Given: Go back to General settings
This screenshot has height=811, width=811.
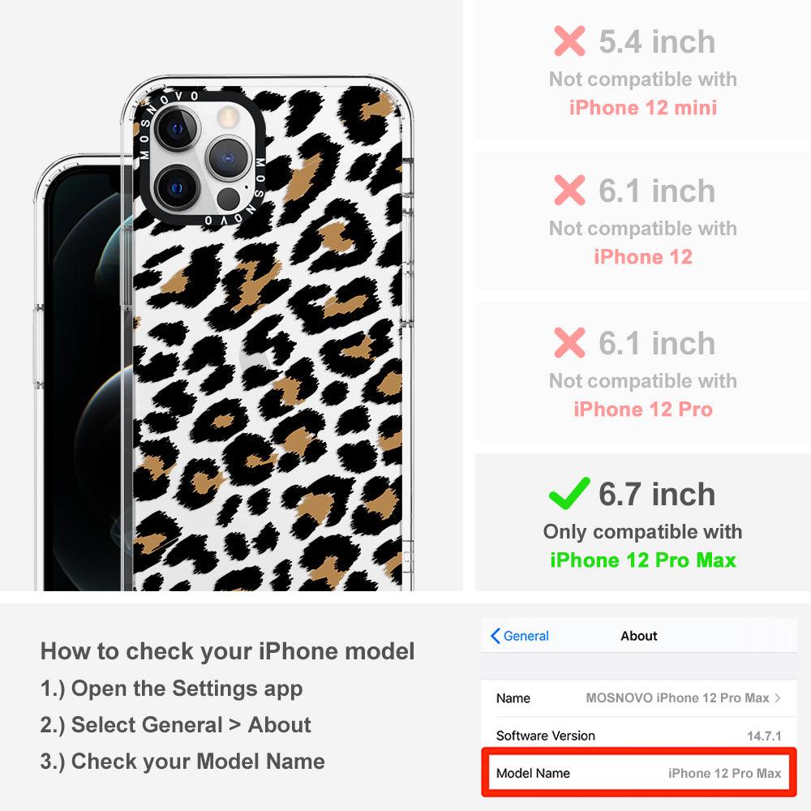Looking at the screenshot, I should coord(520,636).
